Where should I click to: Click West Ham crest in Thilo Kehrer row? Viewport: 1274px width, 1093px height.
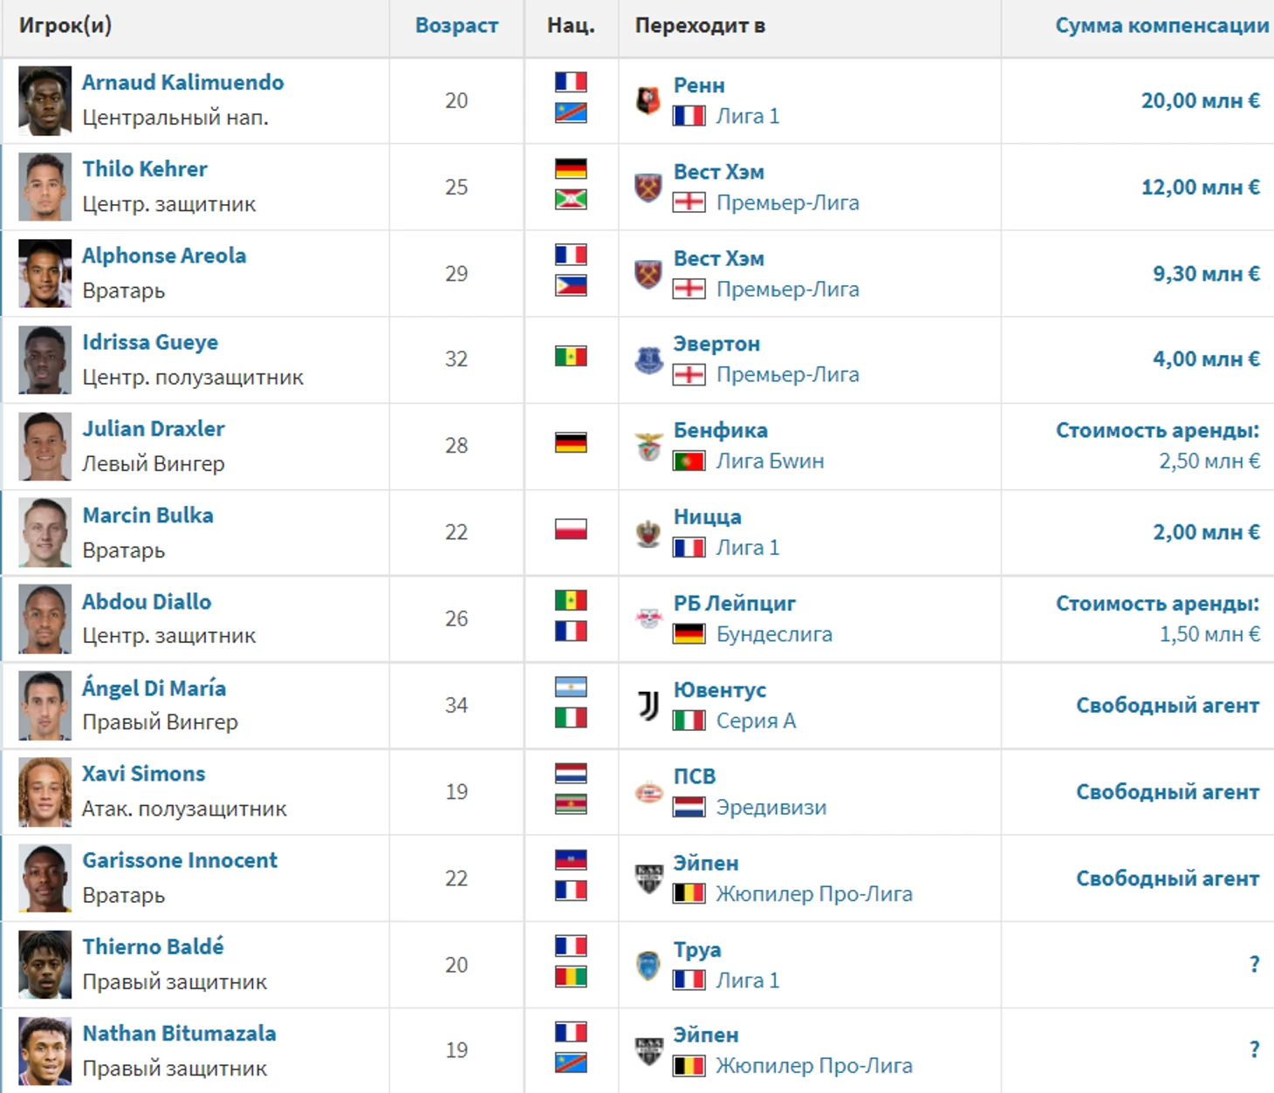[647, 187]
